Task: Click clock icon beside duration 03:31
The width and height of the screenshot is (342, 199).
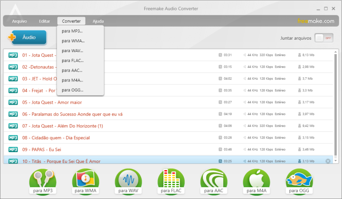Action: point(220,55)
